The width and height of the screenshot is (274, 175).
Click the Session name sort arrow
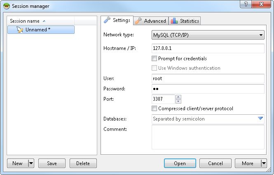tap(44, 21)
